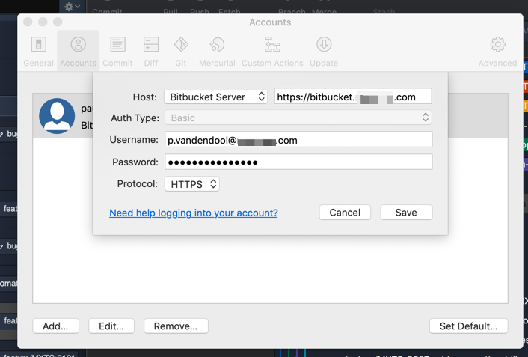Save the account settings
This screenshot has width=528, height=357.
coord(406,213)
